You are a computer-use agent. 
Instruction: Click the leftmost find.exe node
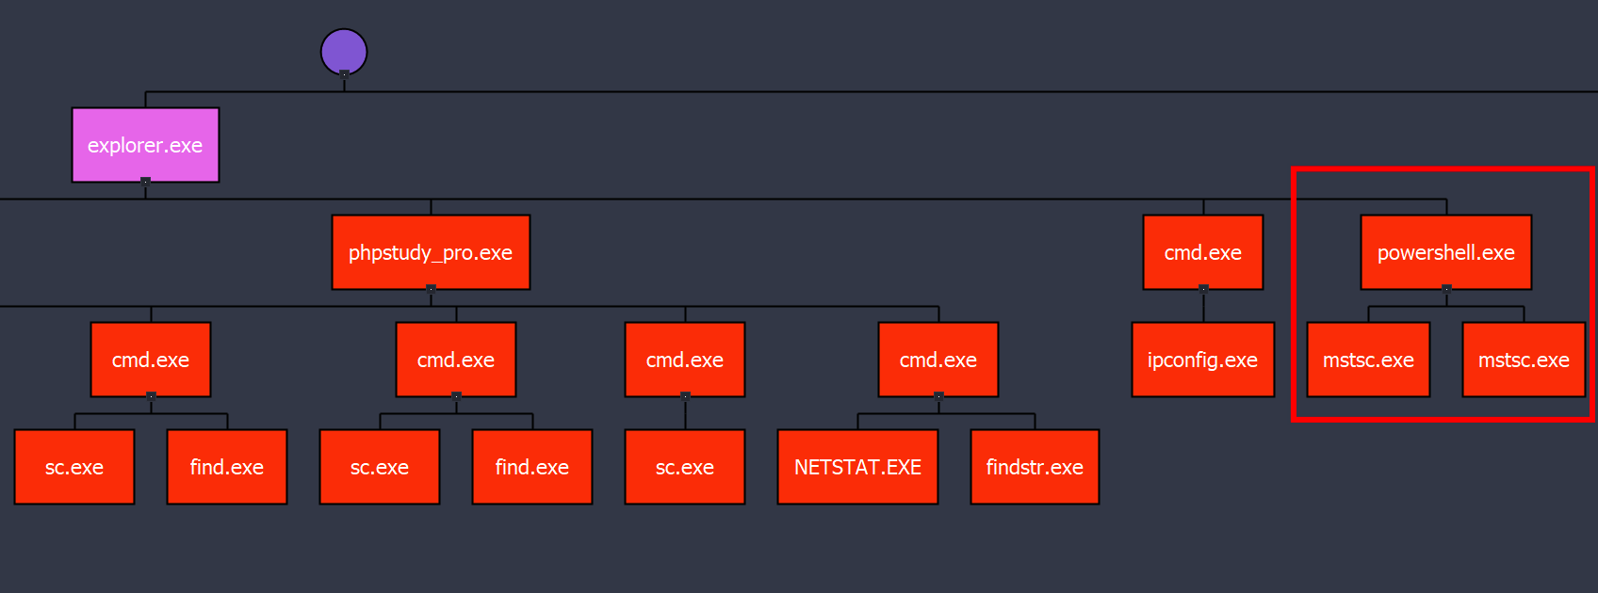tap(227, 467)
